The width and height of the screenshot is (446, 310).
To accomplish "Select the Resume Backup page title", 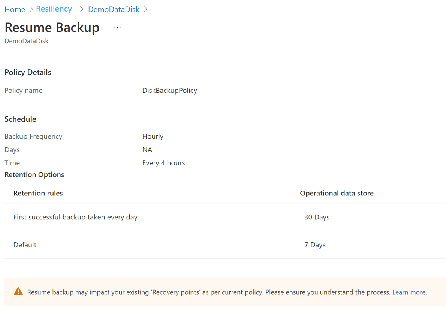I will 52,28.
